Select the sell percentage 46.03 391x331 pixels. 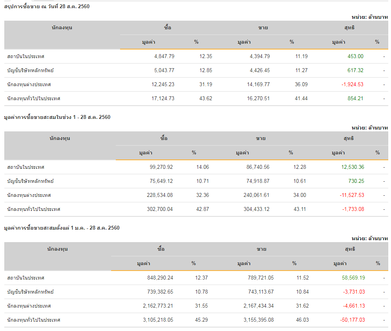302,320
